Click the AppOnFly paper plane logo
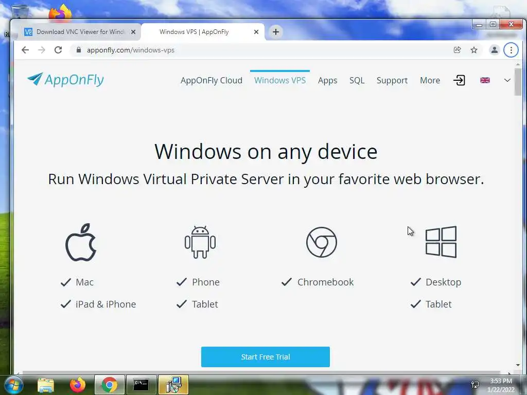 point(65,80)
